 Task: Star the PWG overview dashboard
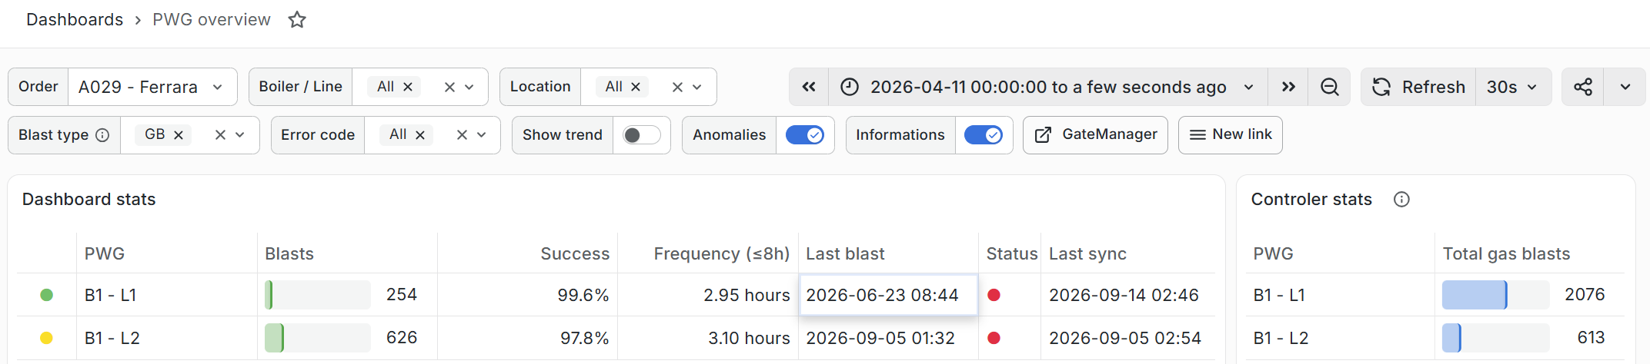[297, 20]
